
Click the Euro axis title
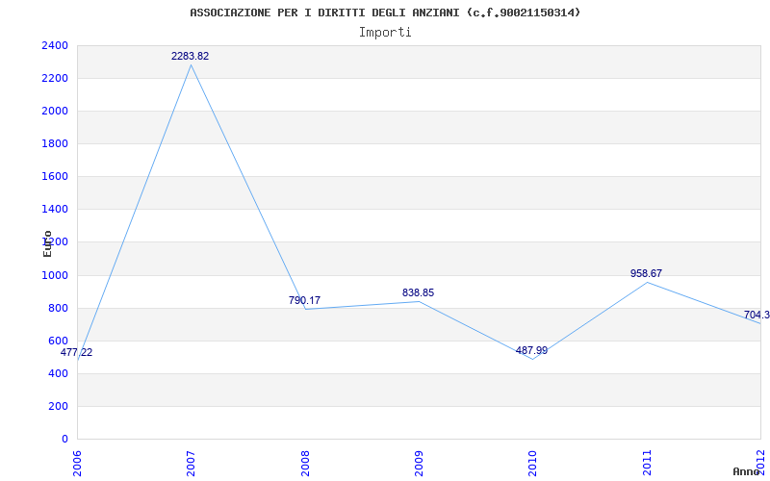pos(47,243)
